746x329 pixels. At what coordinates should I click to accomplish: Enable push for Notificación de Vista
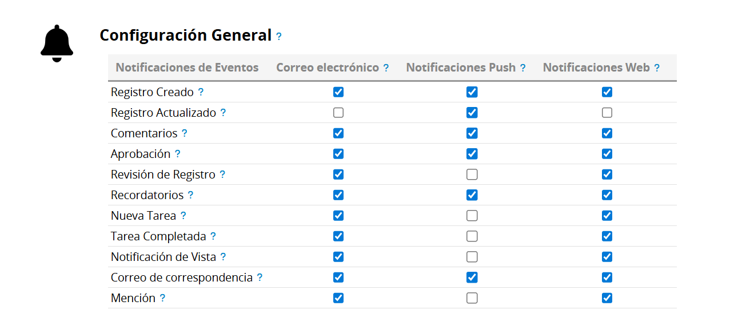click(472, 257)
